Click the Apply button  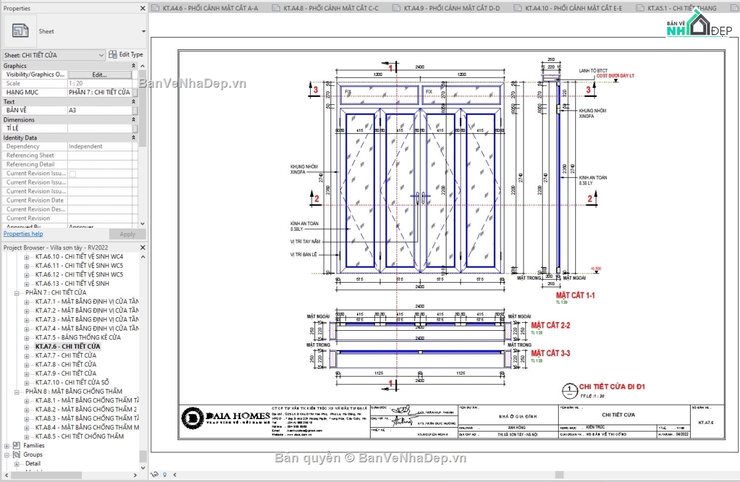pyautogui.click(x=127, y=235)
